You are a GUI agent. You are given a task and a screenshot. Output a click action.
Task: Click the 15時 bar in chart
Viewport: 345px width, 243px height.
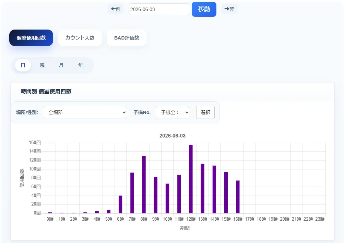226,193
